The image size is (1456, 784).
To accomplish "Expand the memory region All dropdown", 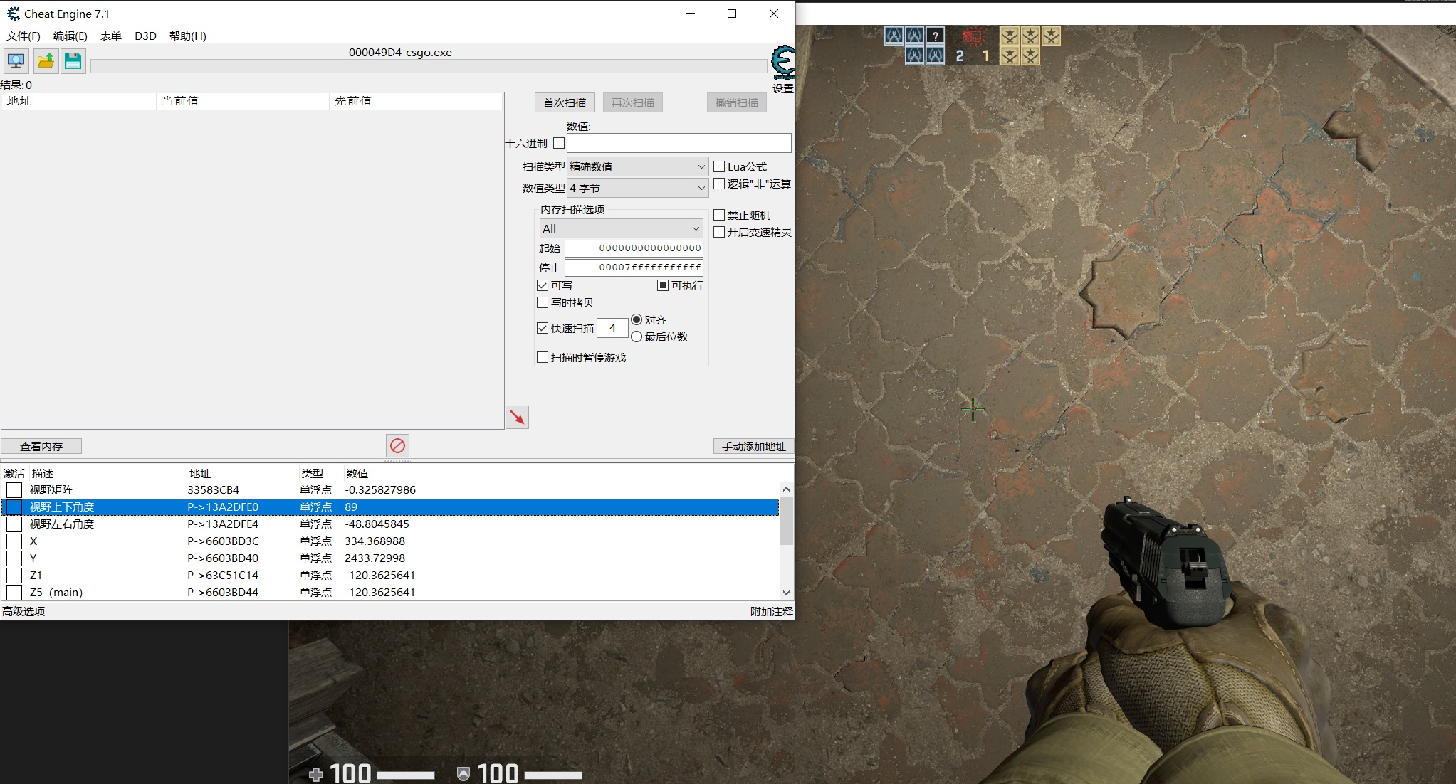I will coord(621,228).
